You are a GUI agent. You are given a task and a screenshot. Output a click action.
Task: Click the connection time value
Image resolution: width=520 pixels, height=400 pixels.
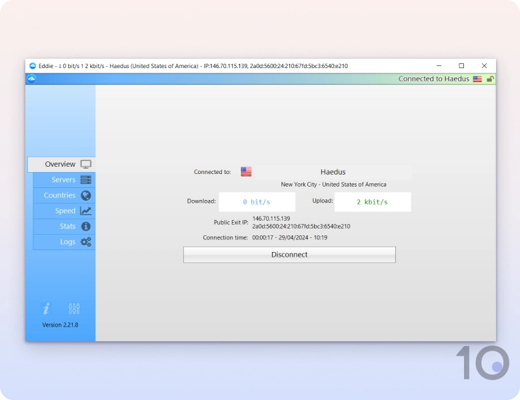[x=290, y=238]
